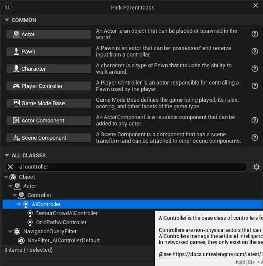Collapse the NavigationQueryFilter tree node
Image resolution: width=263 pixels, height=266 pixels.
(x=10, y=232)
